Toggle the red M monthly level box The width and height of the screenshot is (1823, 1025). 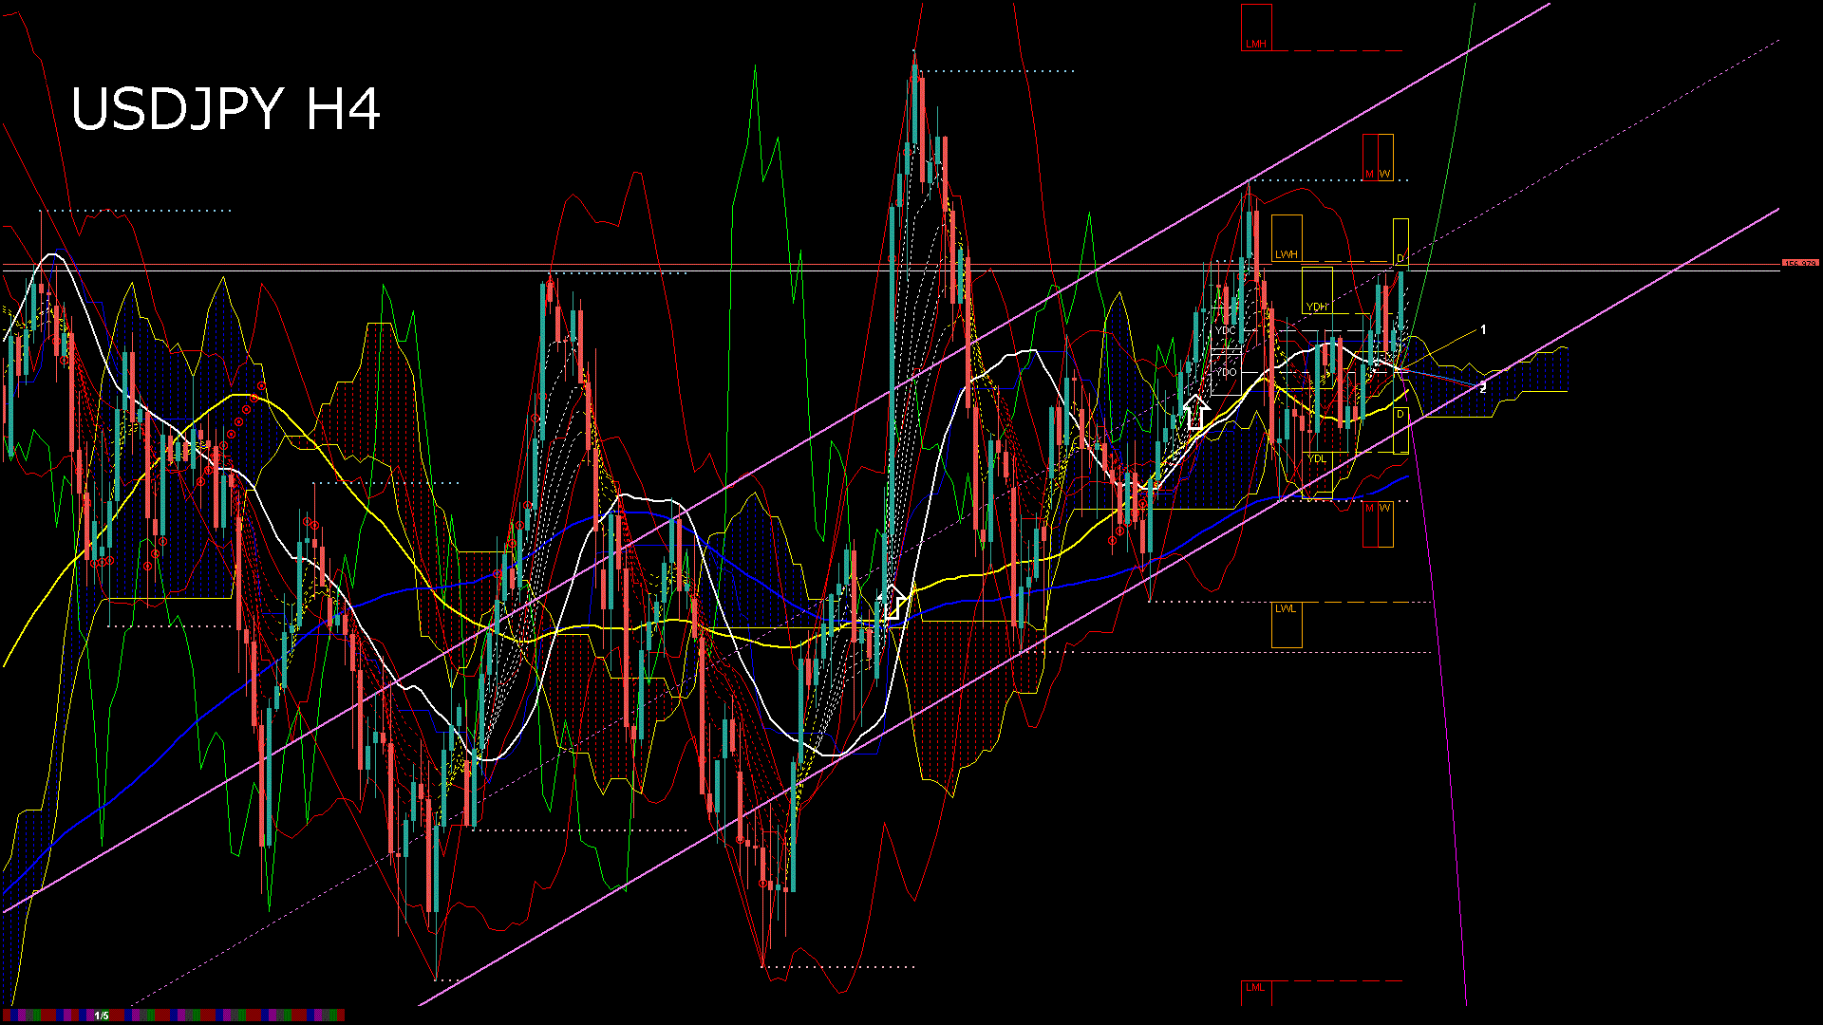pyautogui.click(x=1368, y=174)
